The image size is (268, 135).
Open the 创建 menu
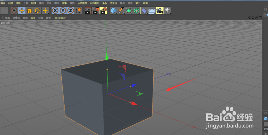coord(10,3)
